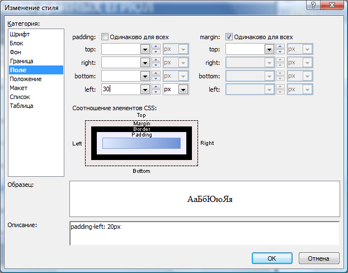Open the dialog help question mark button
Viewport: 348px width, 273px height.
[x=313, y=5]
